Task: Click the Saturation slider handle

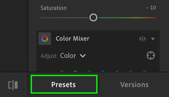Action: 93,17
